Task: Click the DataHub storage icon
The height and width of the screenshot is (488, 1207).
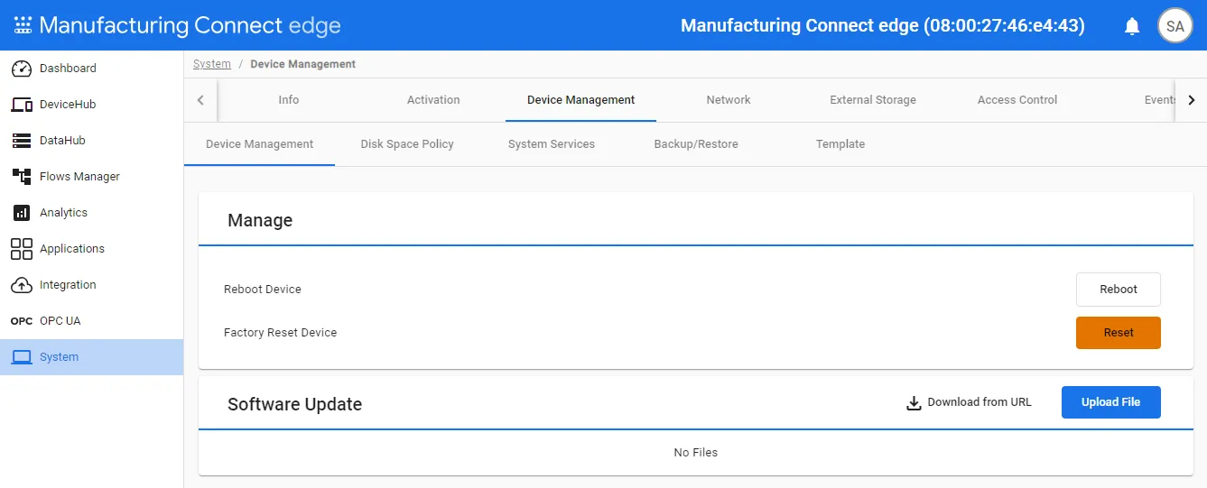Action: [22, 141]
